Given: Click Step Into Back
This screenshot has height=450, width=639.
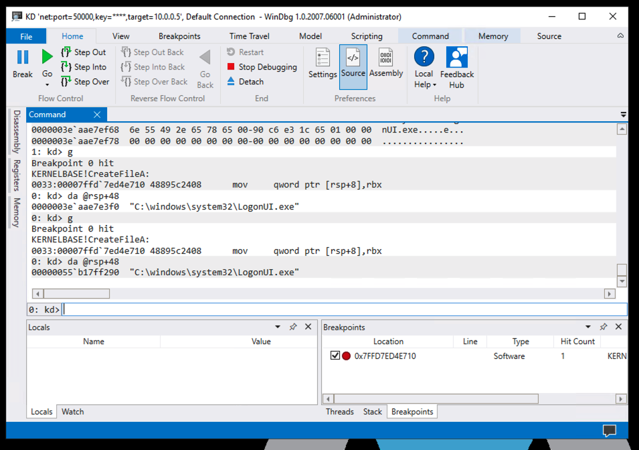Looking at the screenshot, I should pyautogui.click(x=153, y=67).
